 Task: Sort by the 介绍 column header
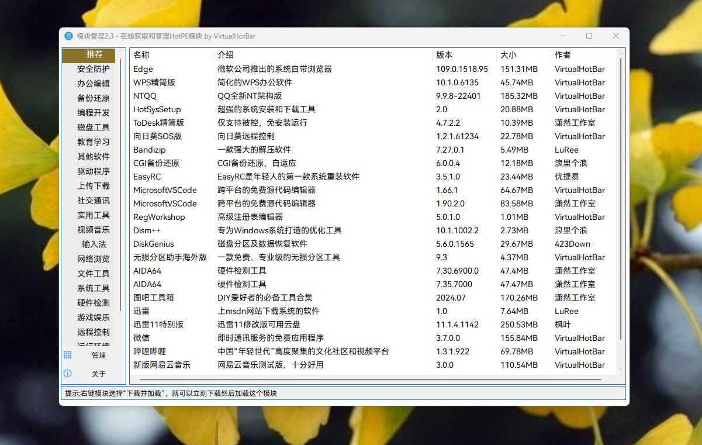coord(323,55)
